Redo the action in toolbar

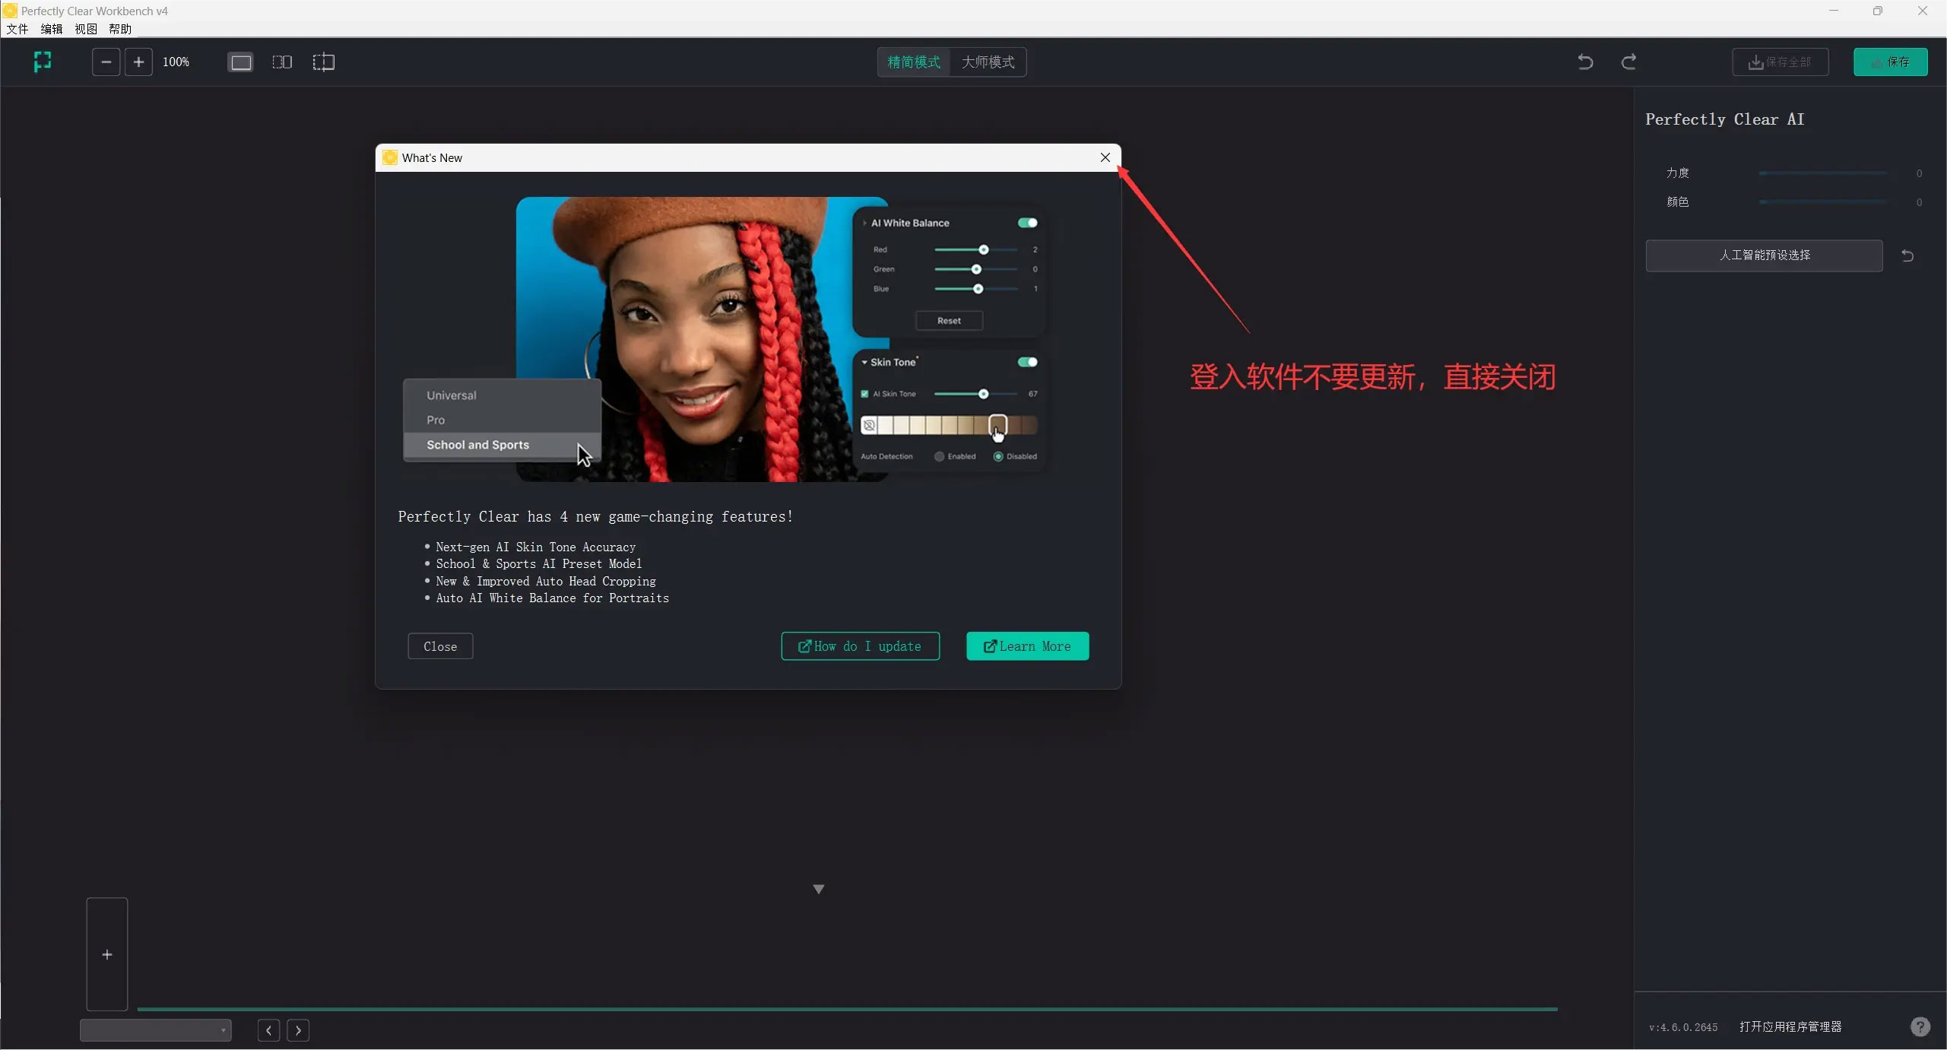coord(1628,62)
